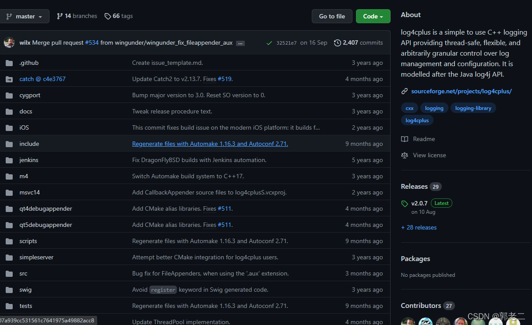
Task: Open the jenkins directory name
Action: click(x=29, y=160)
